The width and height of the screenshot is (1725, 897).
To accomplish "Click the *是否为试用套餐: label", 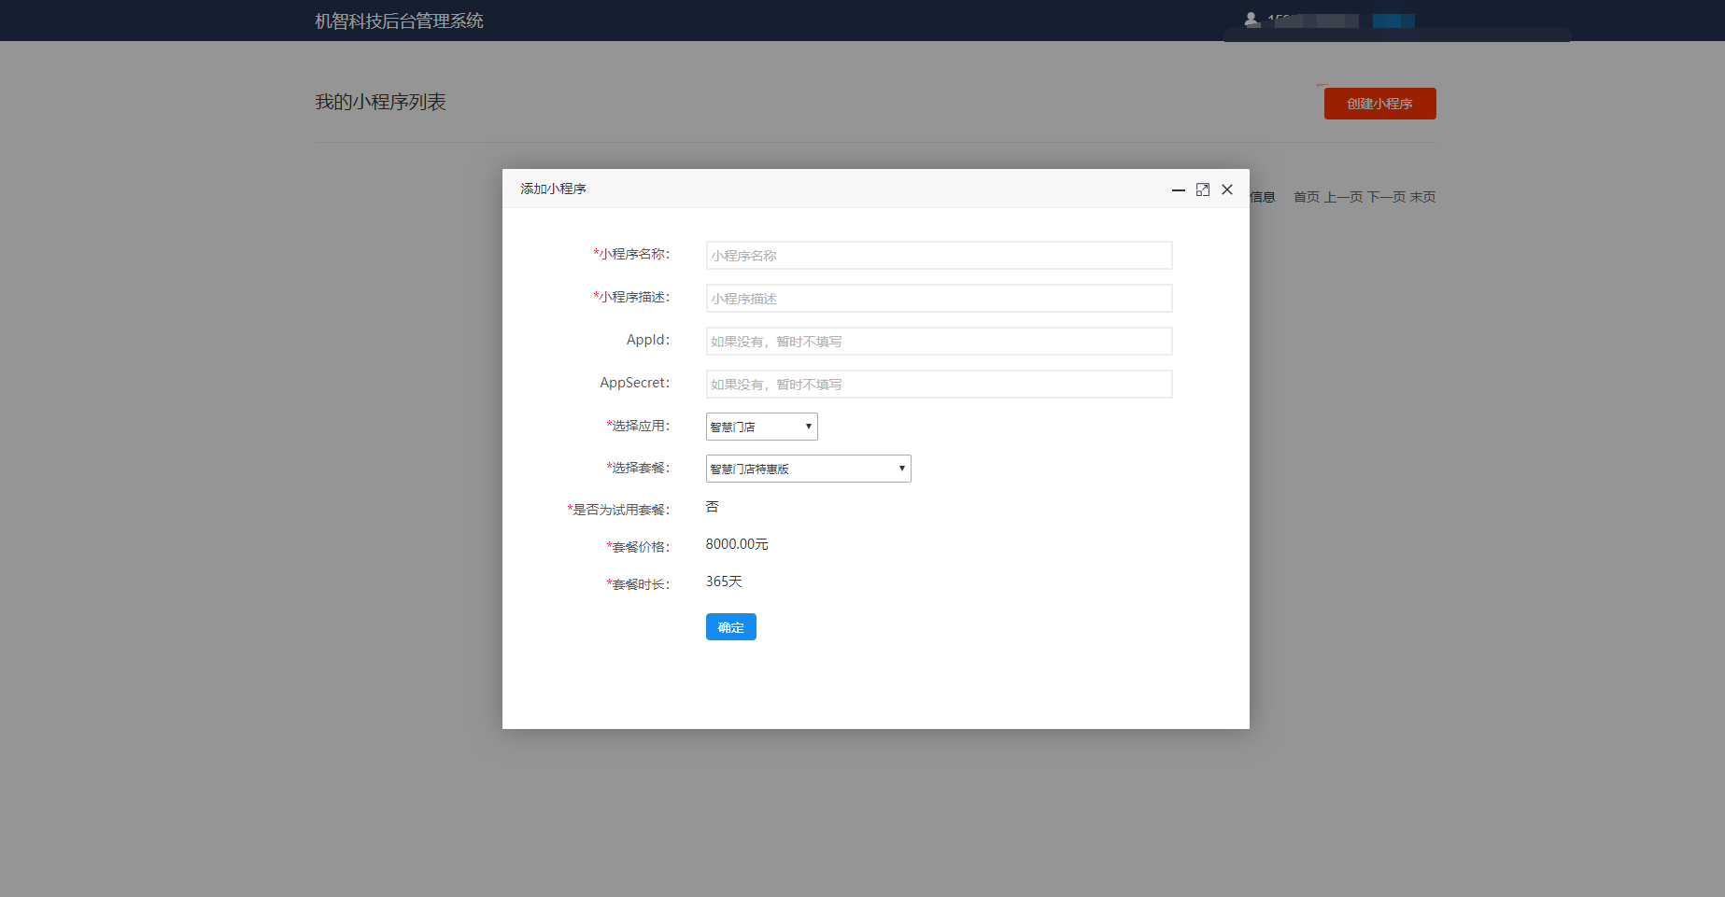I will 618,510.
